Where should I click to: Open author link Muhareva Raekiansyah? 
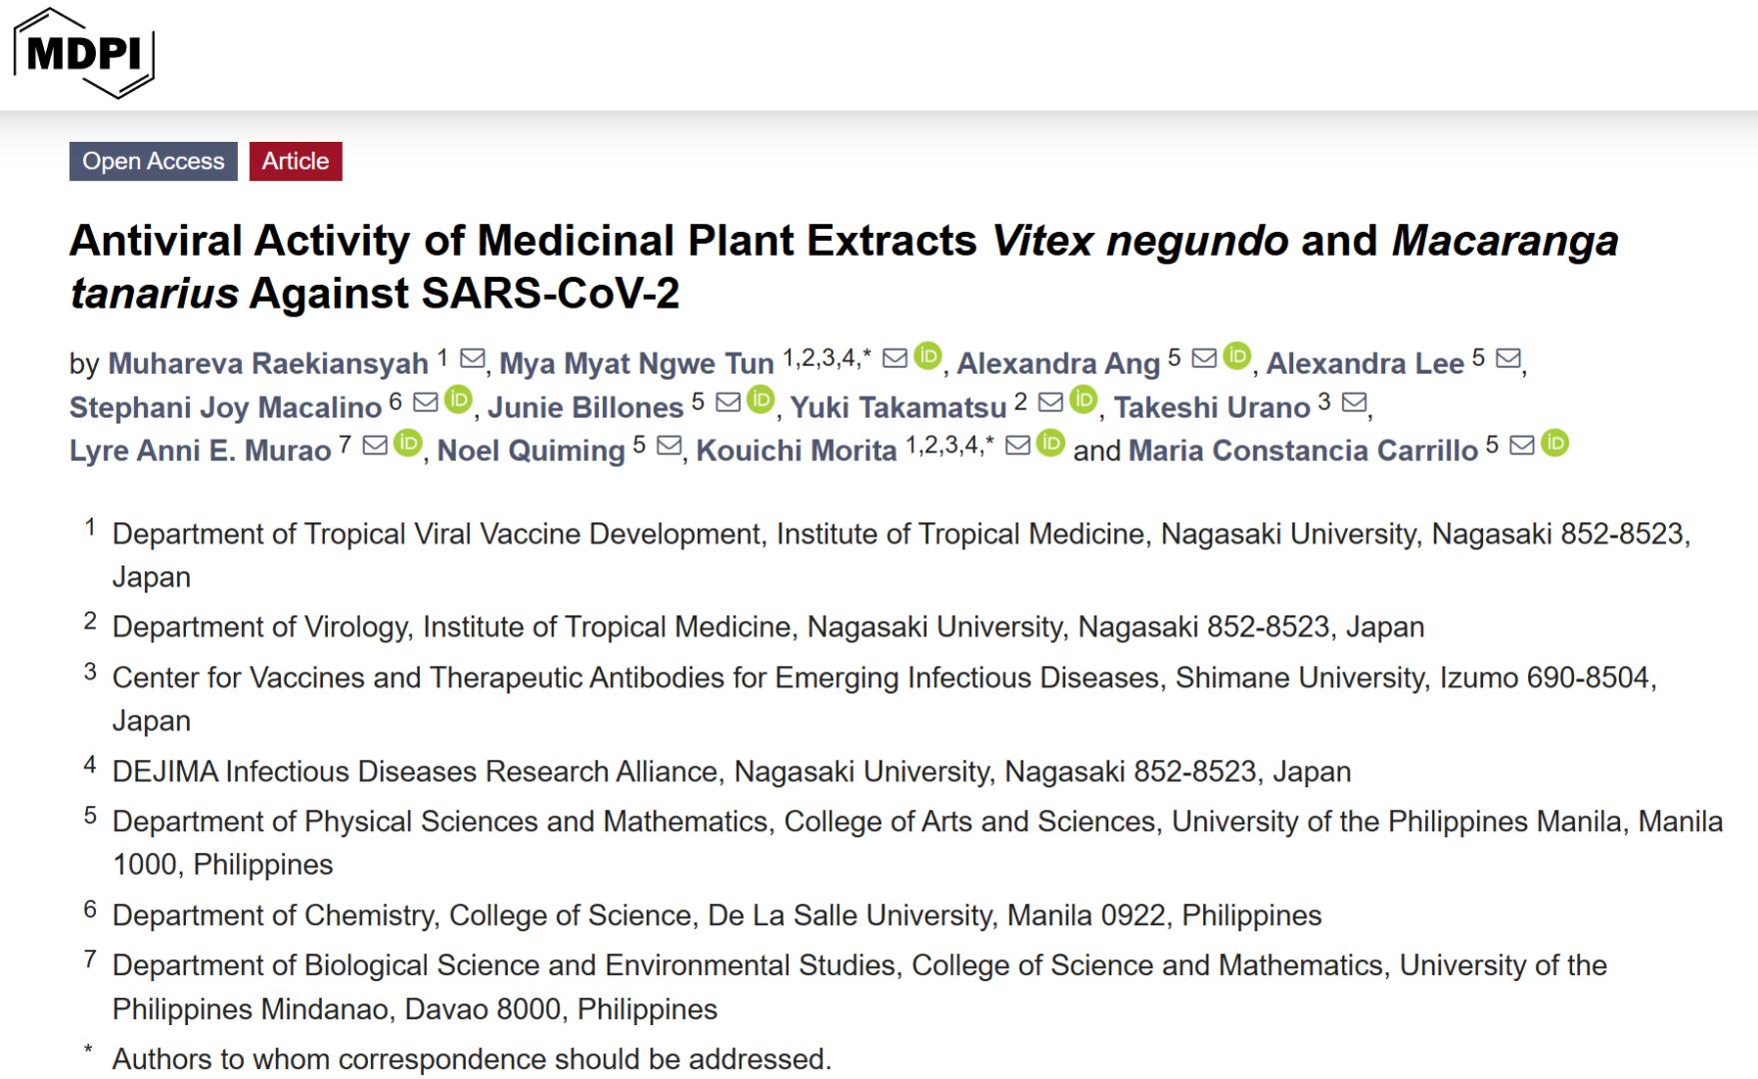(x=268, y=364)
